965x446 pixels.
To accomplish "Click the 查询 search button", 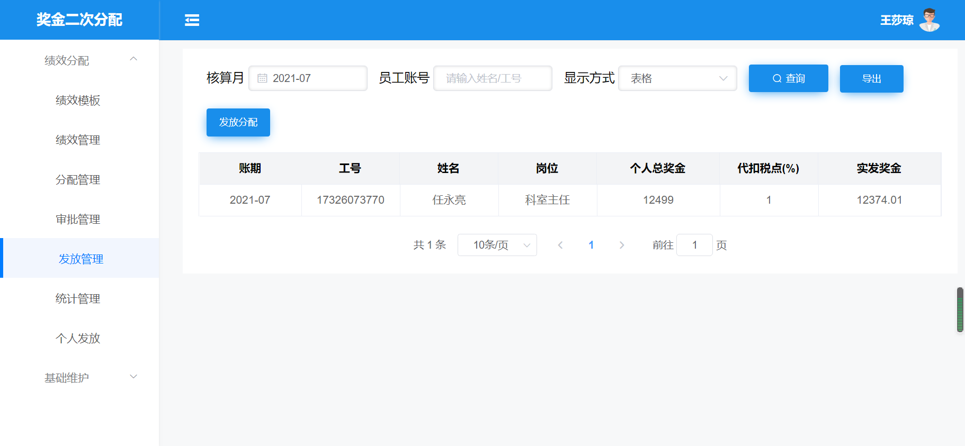I will point(788,78).
